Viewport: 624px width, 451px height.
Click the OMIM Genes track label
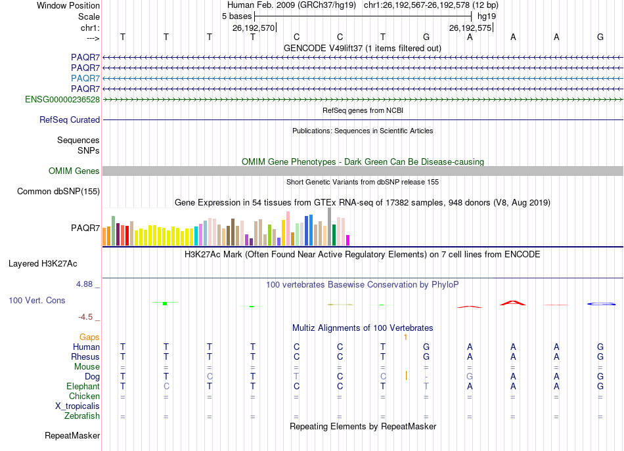tap(74, 171)
